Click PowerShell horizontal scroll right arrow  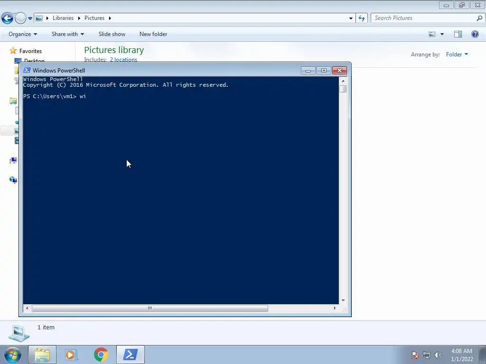point(335,308)
